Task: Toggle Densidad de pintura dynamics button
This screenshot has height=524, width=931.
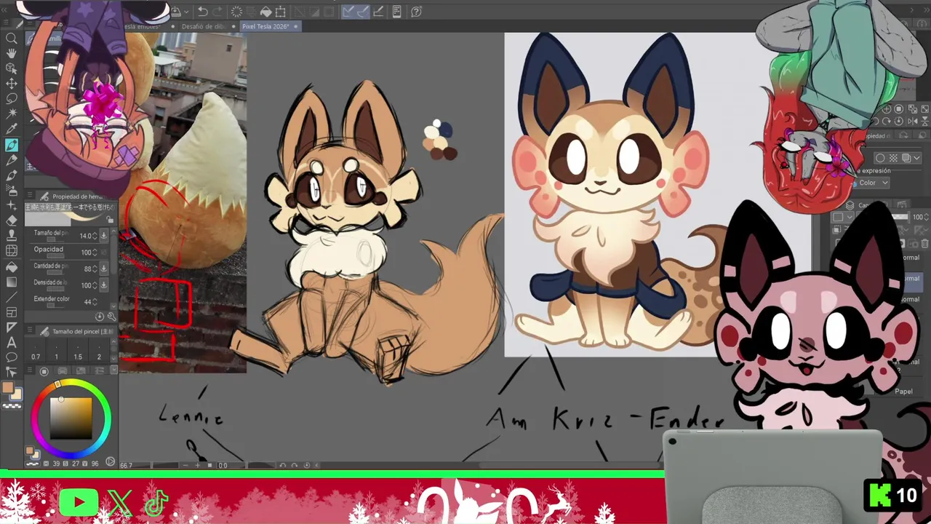Action: coord(103,285)
